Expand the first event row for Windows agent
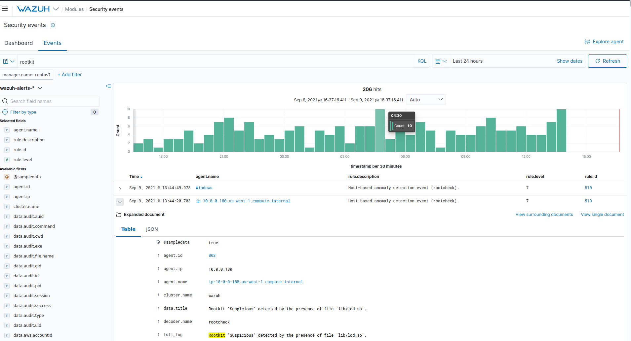 pos(120,188)
